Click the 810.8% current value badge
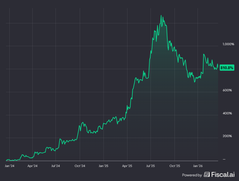 tap(227, 68)
